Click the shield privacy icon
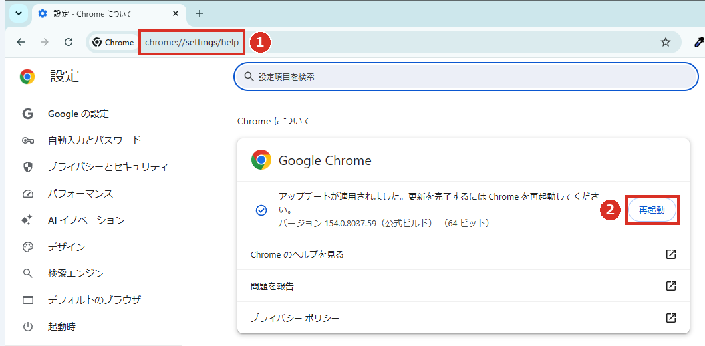The height and width of the screenshot is (346, 705). 27,168
